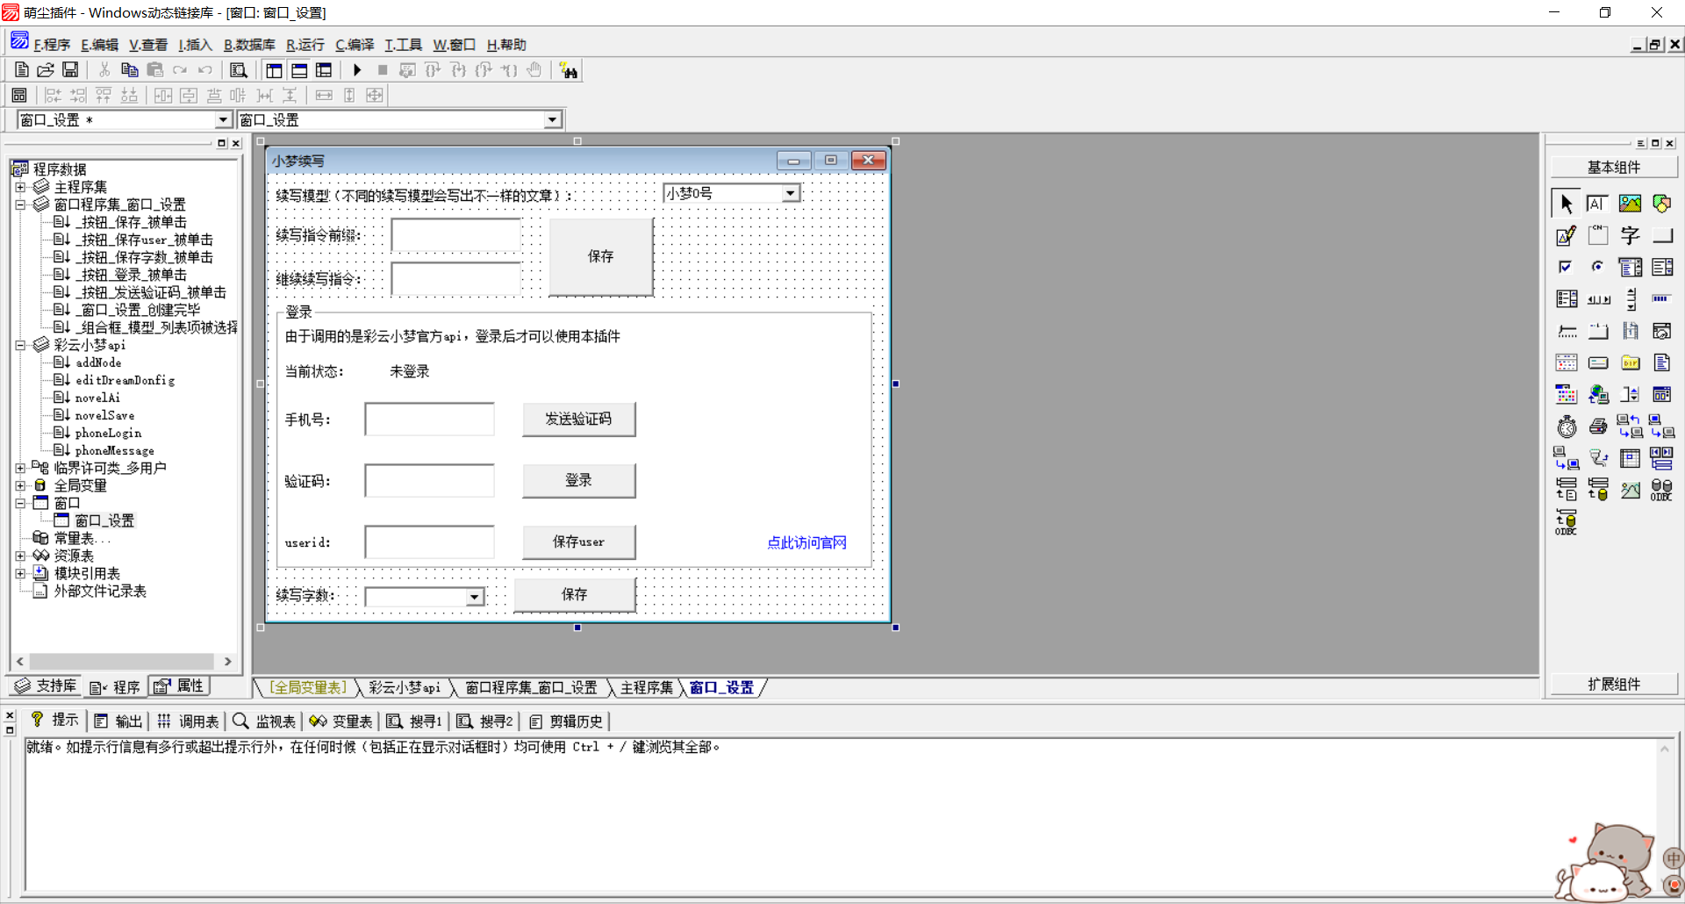Click the 发送验证码 button on the form
The width and height of the screenshot is (1685, 904).
click(579, 419)
